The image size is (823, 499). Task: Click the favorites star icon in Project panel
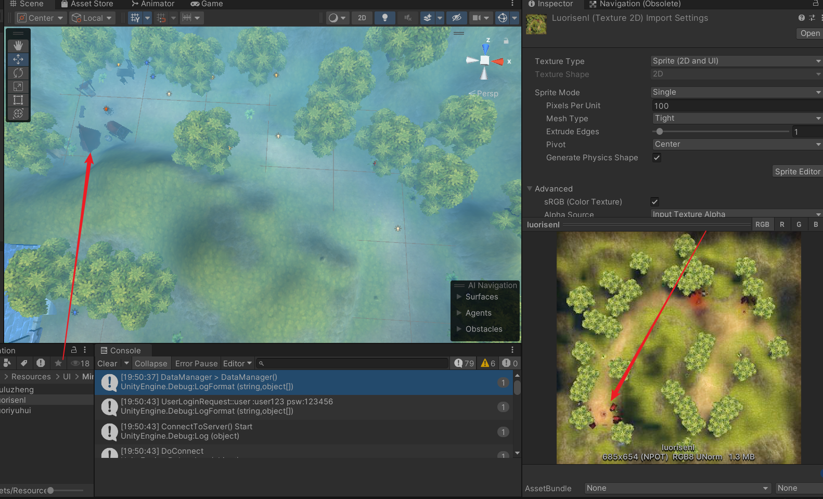click(58, 363)
